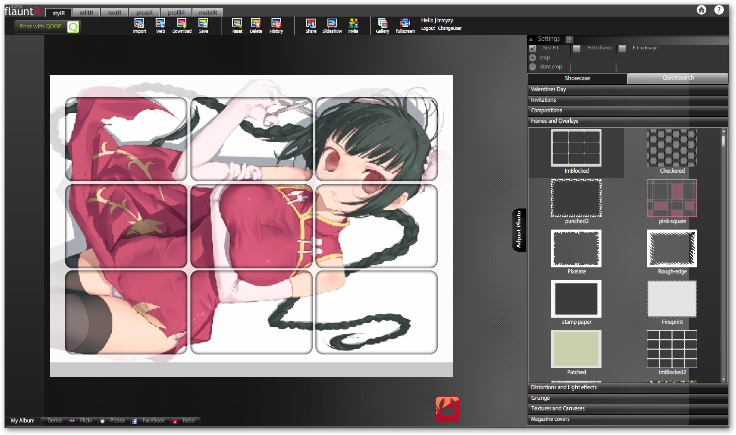The height and width of the screenshot is (435, 736).
Task: Expand Distortions and Light effects section
Action: (x=628, y=387)
